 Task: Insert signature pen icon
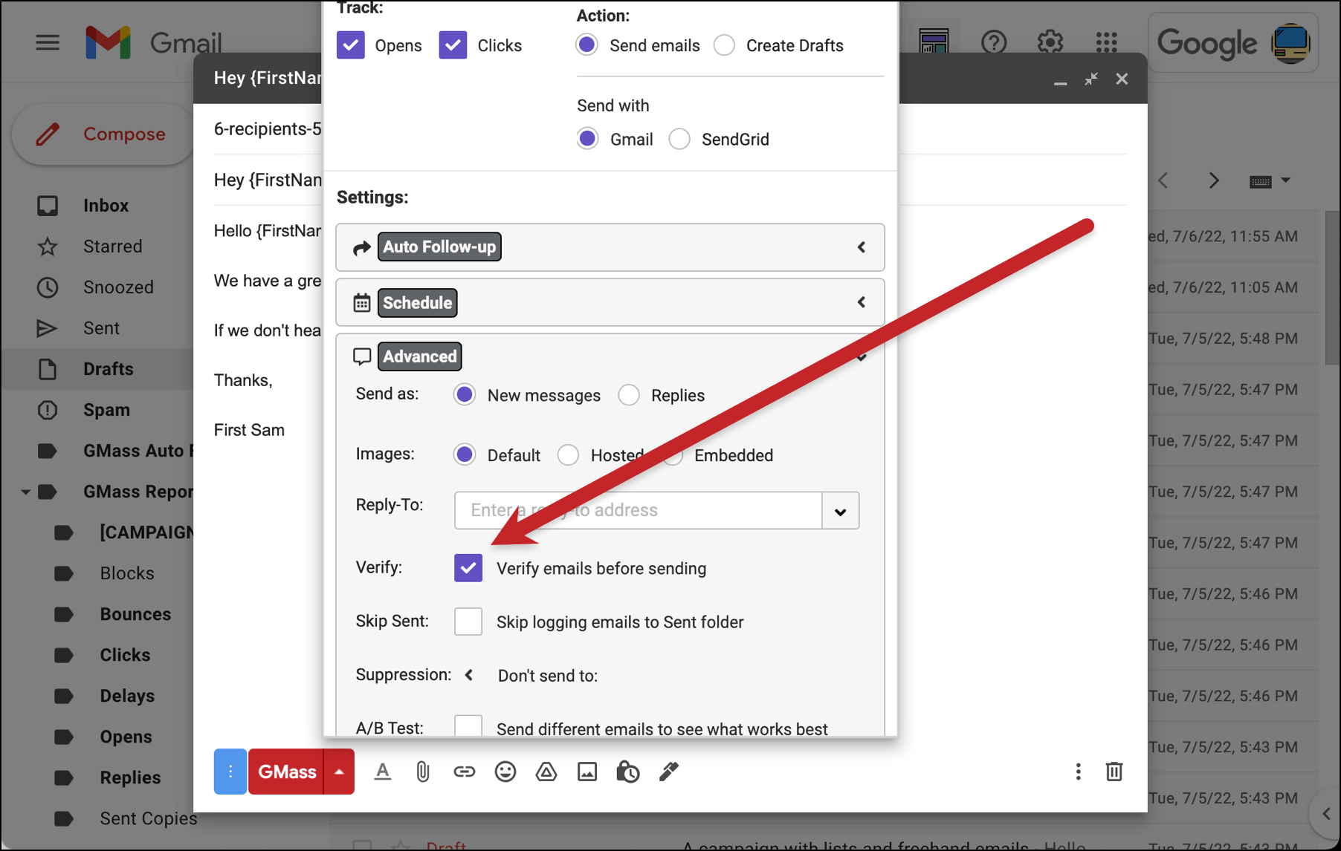(669, 772)
